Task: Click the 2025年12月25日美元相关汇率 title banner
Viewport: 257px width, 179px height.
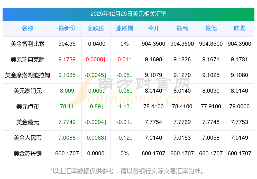Action: (128, 14)
